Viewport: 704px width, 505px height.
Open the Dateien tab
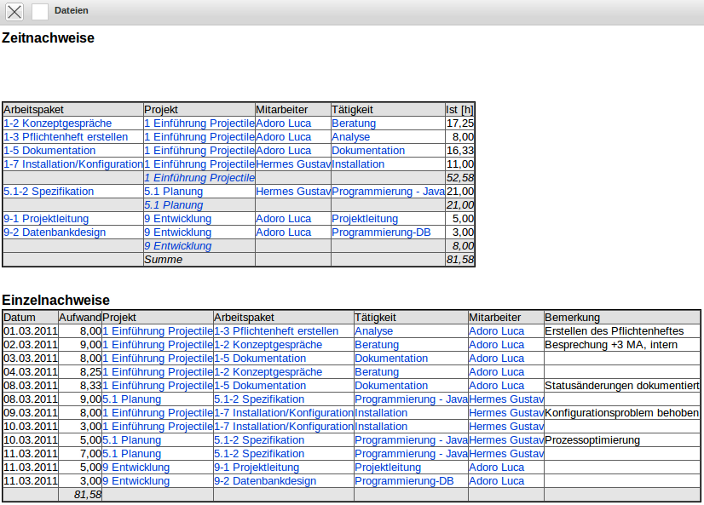pyautogui.click(x=71, y=10)
